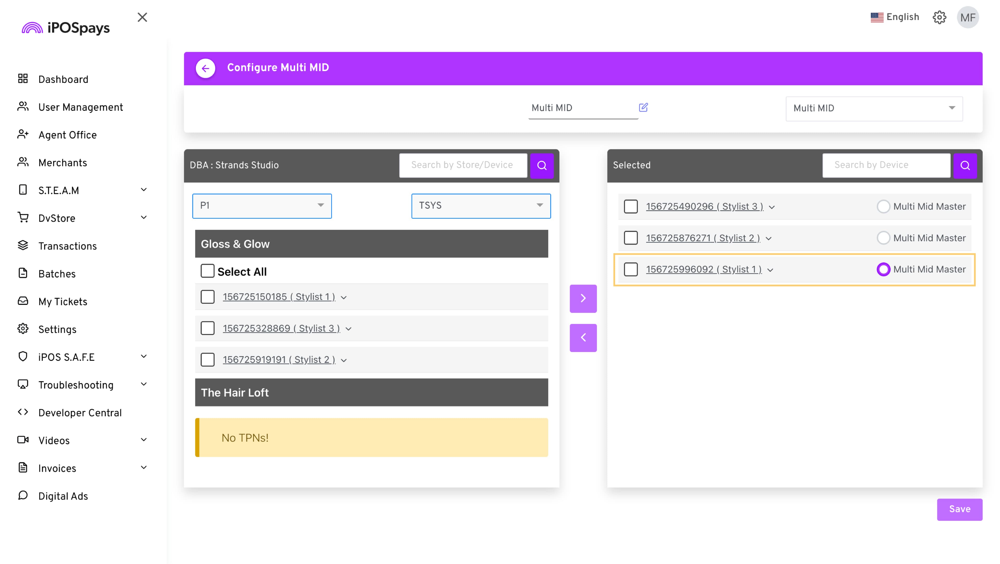Check the 156725328869 Stylist 3 checkbox
Screen dimensions: 1000x564
(x=207, y=328)
